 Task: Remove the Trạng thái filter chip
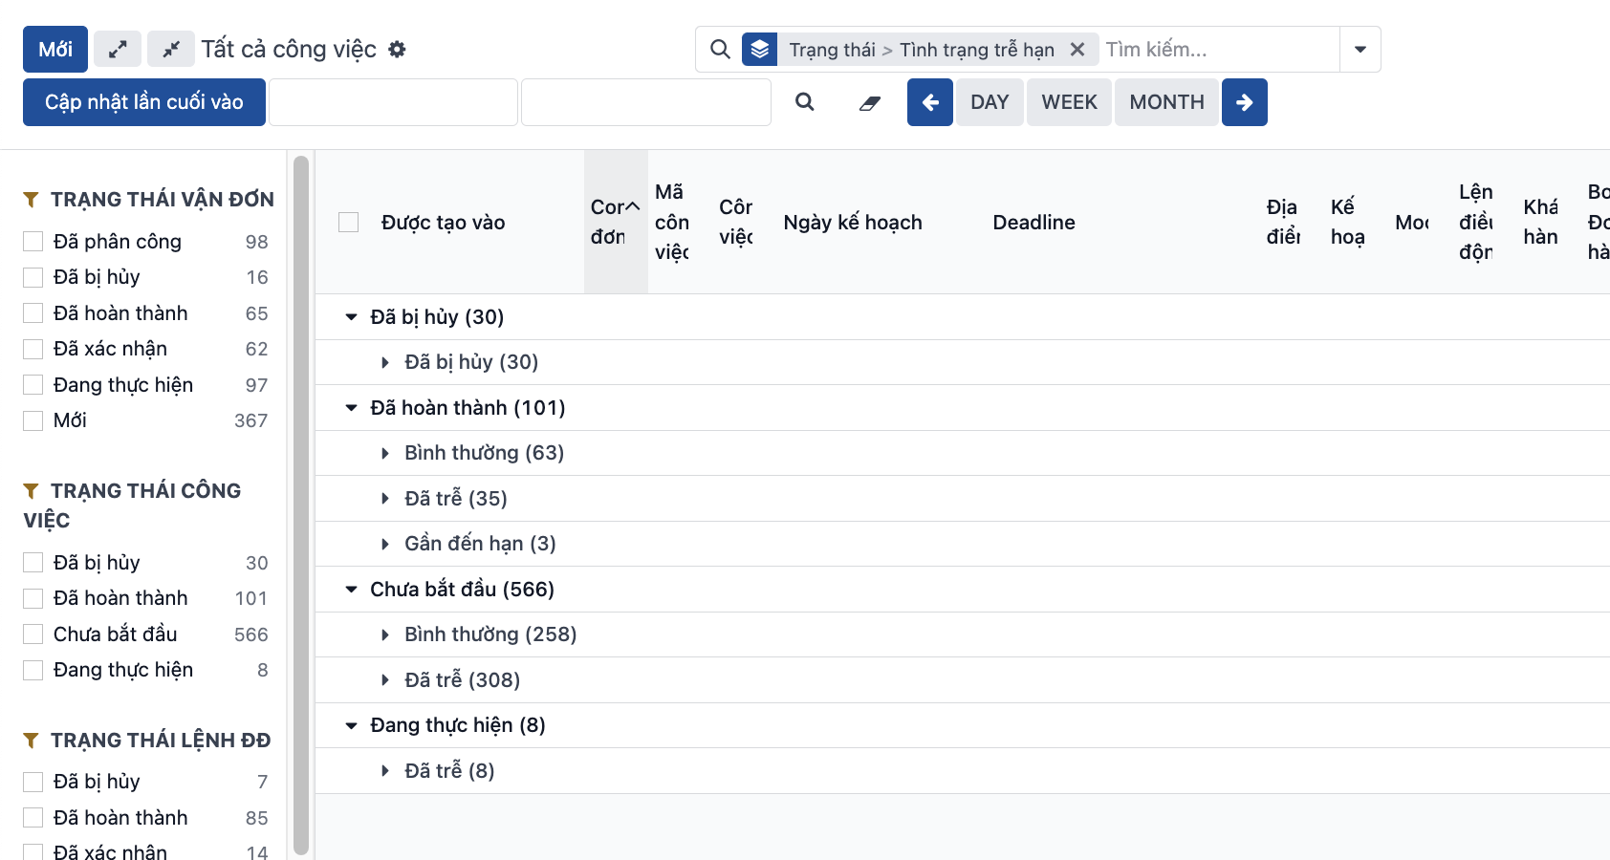coord(1077,49)
